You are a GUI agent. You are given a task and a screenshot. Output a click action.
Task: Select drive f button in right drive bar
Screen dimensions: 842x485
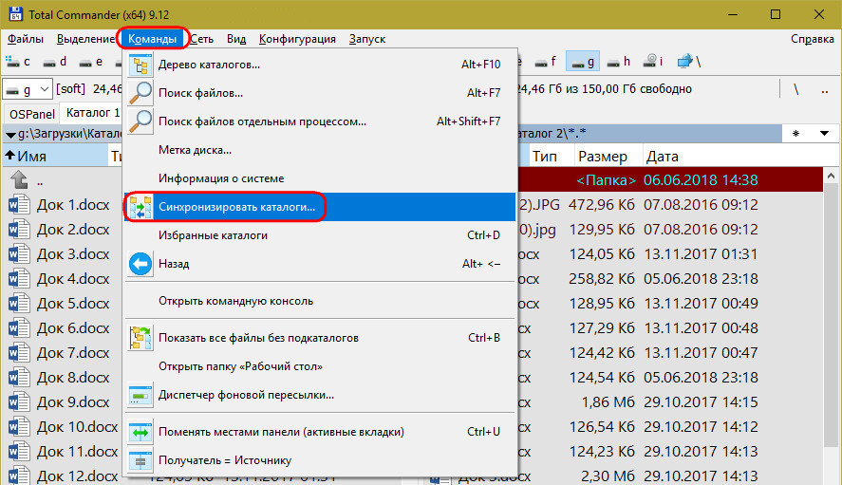[546, 62]
